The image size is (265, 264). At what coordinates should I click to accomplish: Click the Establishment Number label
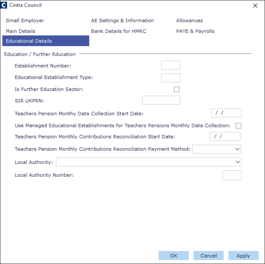(43, 66)
